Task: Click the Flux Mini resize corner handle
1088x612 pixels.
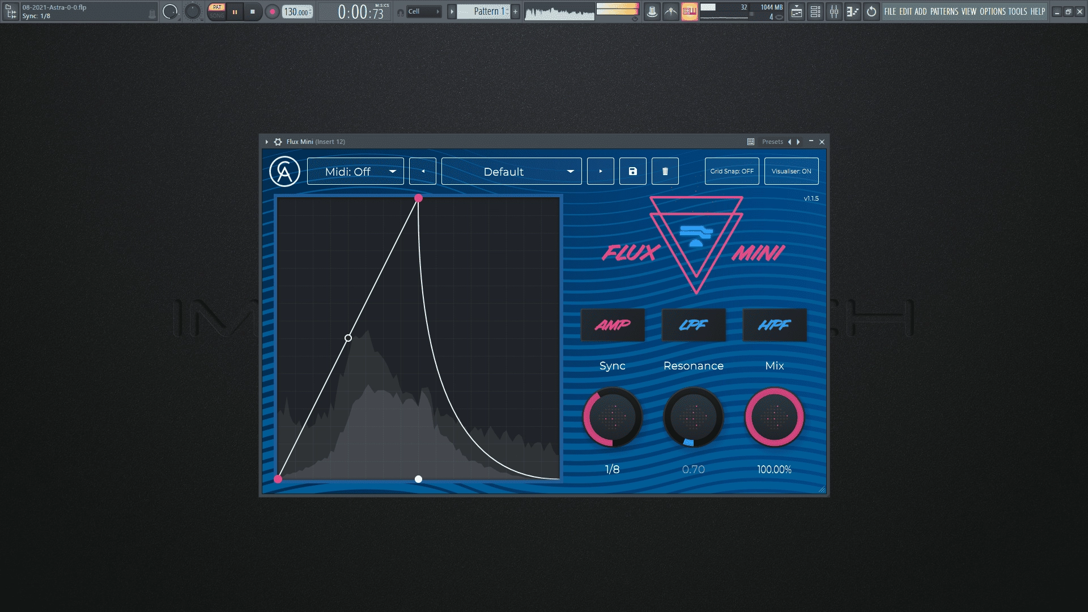Action: (x=822, y=489)
